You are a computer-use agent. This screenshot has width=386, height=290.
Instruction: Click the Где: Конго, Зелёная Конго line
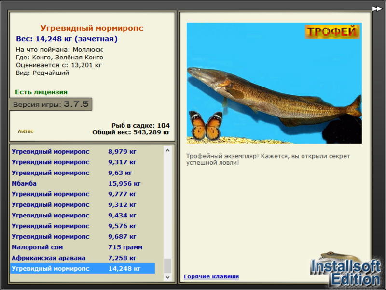coord(59,58)
